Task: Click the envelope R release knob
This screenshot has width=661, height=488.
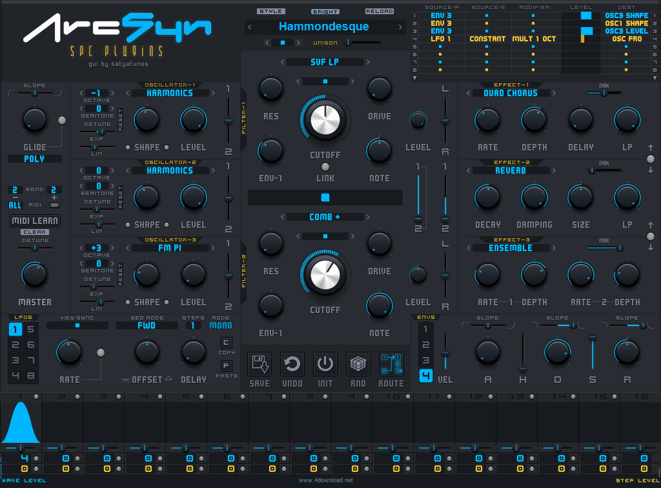Action: 627,352
